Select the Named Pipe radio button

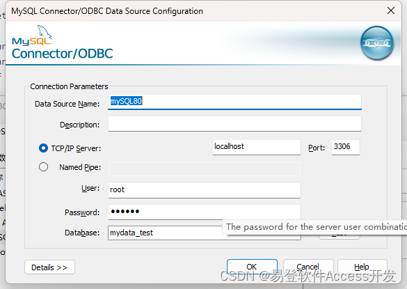pos(43,167)
